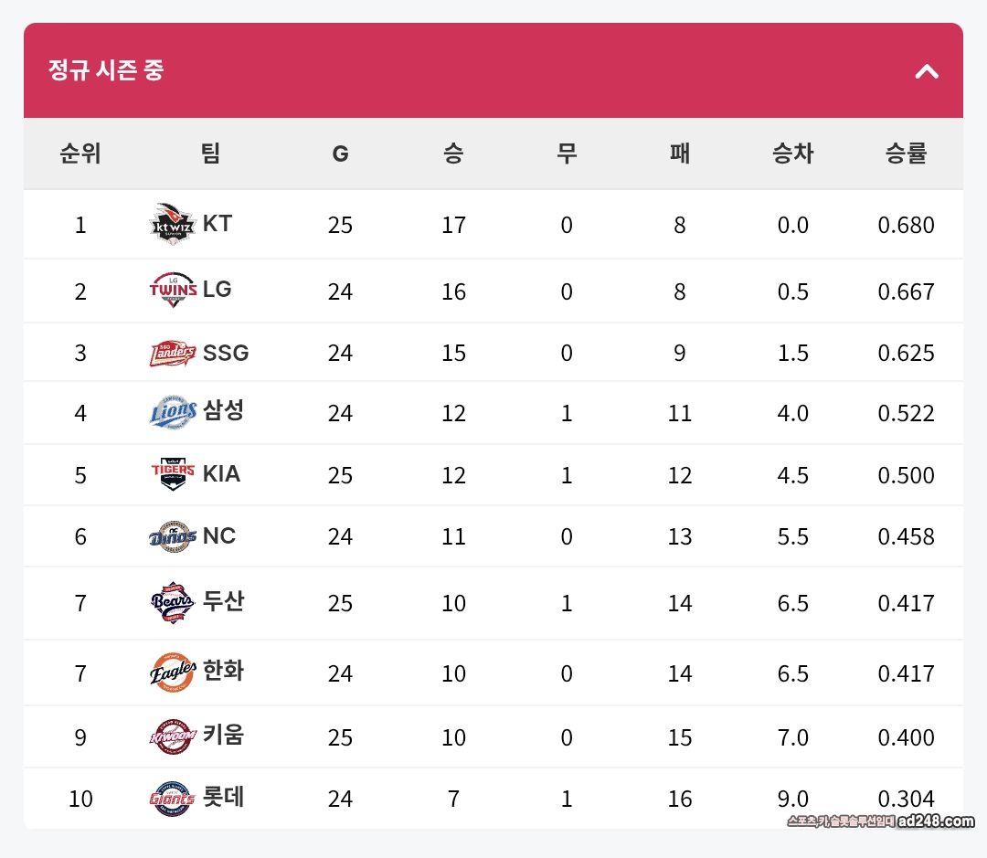Open the 한화 team name link
The image size is (987, 858).
point(224,671)
